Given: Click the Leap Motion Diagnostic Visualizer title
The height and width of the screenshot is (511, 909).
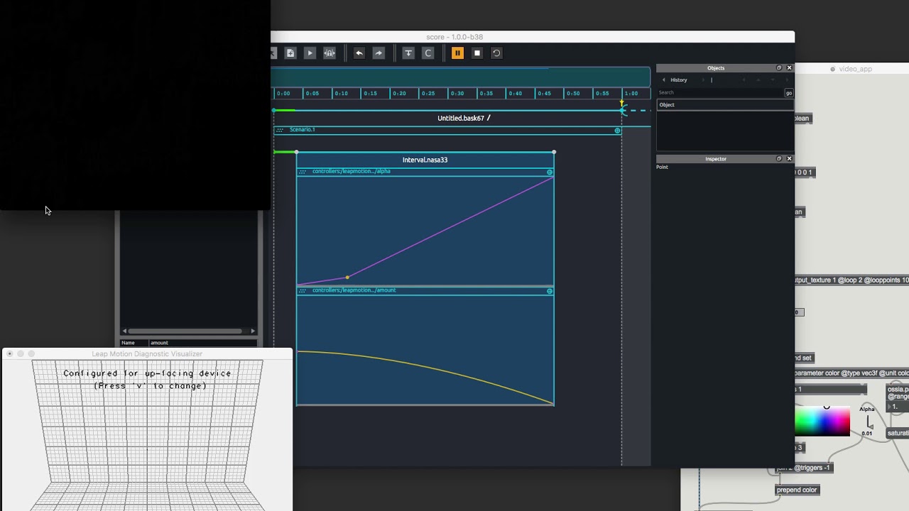Looking at the screenshot, I should pos(147,354).
